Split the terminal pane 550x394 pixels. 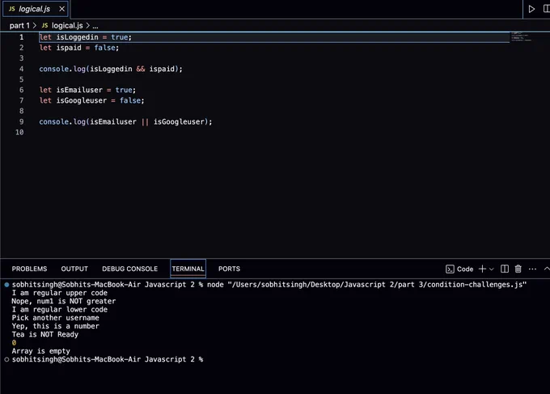(505, 269)
